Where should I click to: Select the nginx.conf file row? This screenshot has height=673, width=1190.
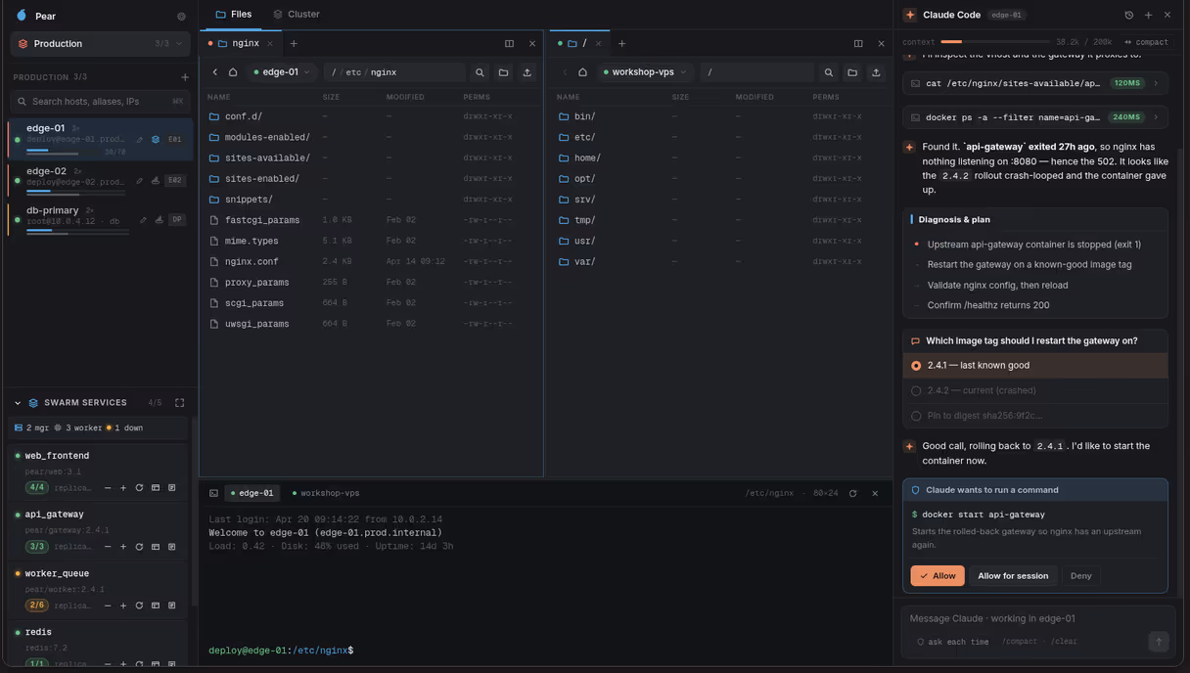point(372,262)
